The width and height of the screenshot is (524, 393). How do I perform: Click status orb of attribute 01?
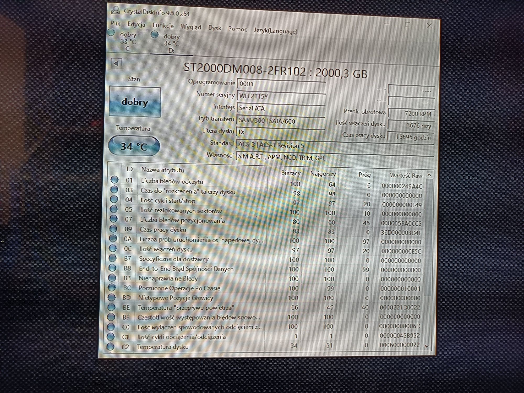(x=114, y=179)
